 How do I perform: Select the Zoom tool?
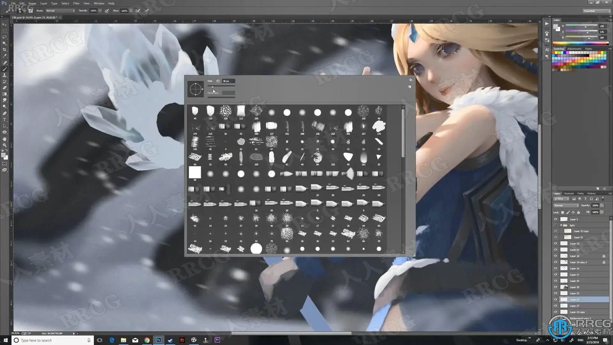coord(4,145)
